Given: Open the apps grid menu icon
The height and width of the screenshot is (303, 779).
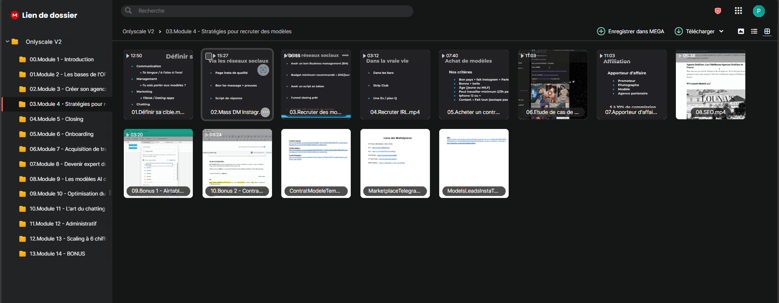Looking at the screenshot, I should coord(738,11).
